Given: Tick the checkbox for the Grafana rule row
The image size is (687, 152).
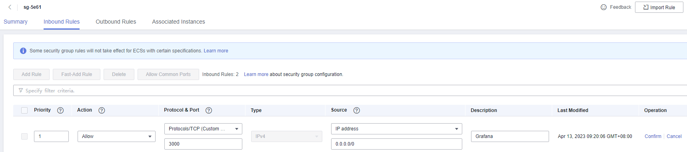Looking at the screenshot, I should coord(24,136).
